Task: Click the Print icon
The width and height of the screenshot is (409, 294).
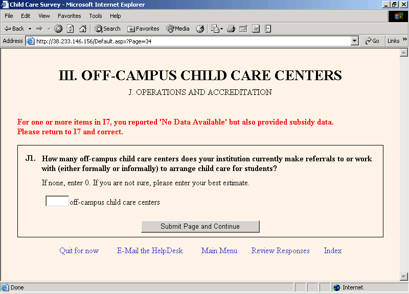Action: [x=231, y=29]
